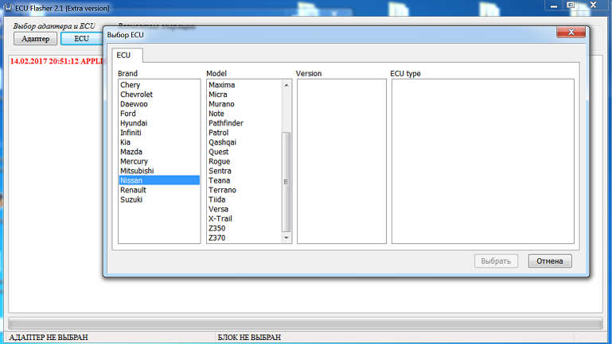Choose Tiida model

(x=244, y=199)
